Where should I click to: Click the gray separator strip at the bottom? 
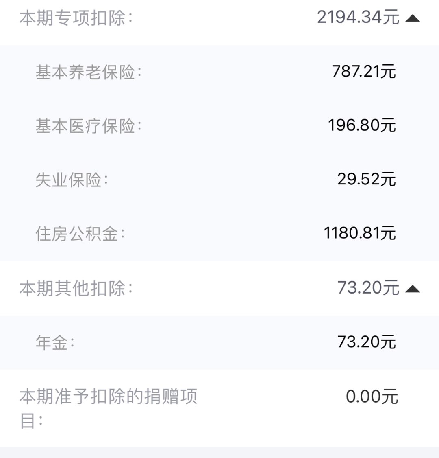pyautogui.click(x=219, y=452)
